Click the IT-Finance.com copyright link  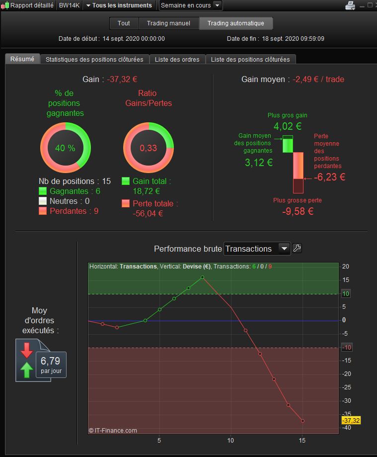point(113,431)
